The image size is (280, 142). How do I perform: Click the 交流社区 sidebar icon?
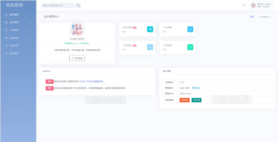click(6, 46)
